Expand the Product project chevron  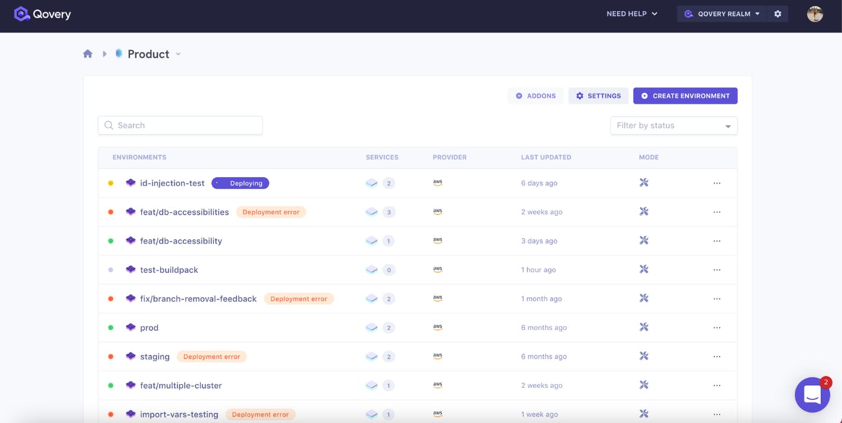coord(178,54)
